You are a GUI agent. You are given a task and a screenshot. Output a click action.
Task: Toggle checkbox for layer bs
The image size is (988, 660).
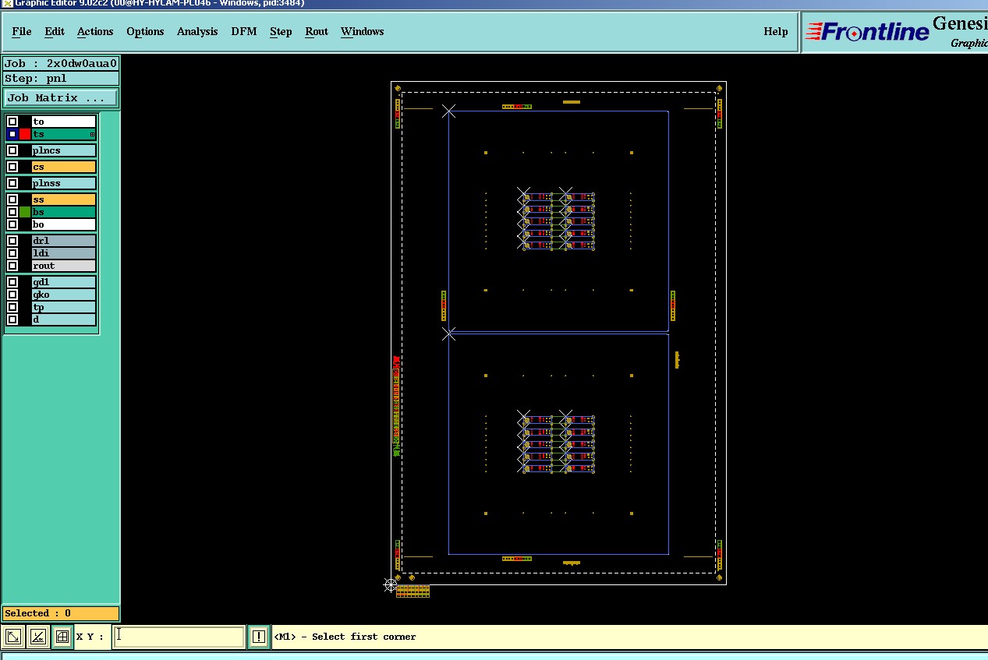(x=12, y=212)
